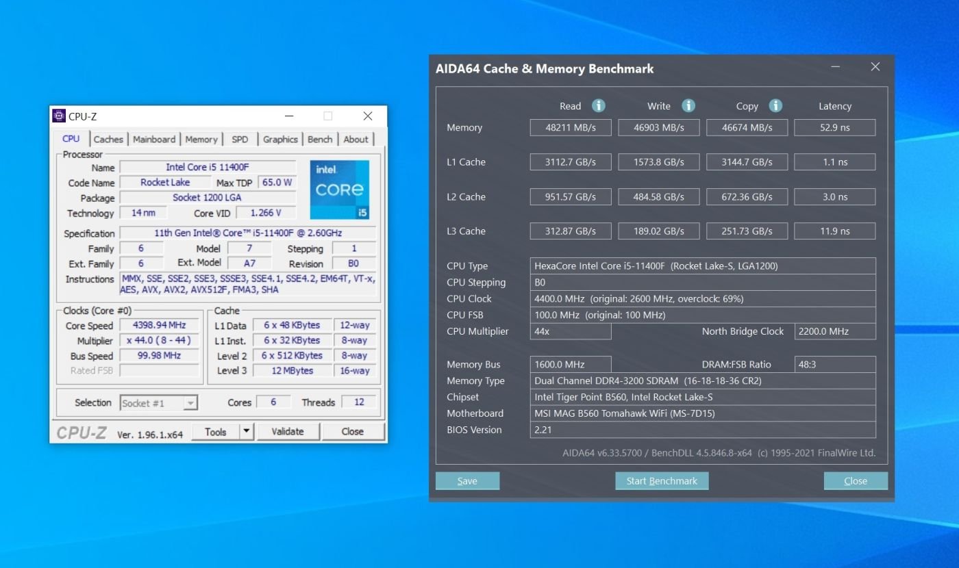Screen dimensions: 959x568
Task: Click the Code Name Rocket Lake field
Action: (x=165, y=182)
